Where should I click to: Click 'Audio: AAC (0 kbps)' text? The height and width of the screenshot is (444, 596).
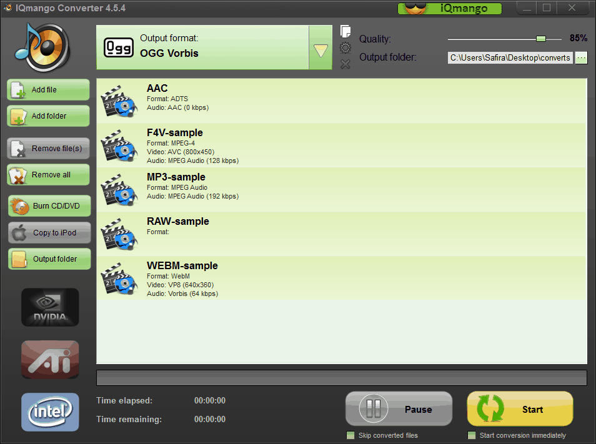[x=178, y=108]
